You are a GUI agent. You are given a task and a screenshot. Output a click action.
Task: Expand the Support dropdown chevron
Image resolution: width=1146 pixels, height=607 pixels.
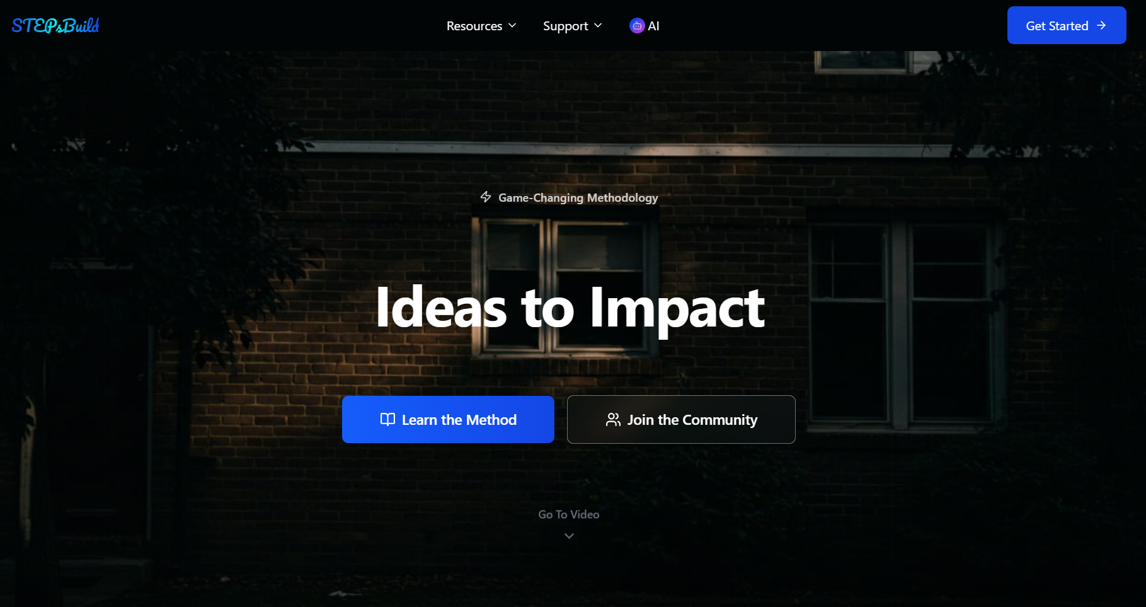[x=598, y=25]
